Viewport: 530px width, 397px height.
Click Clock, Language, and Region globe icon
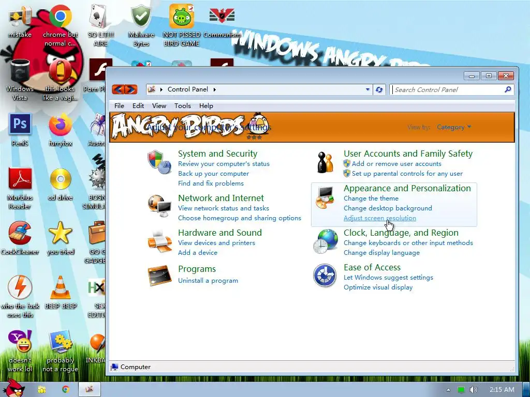[325, 241]
